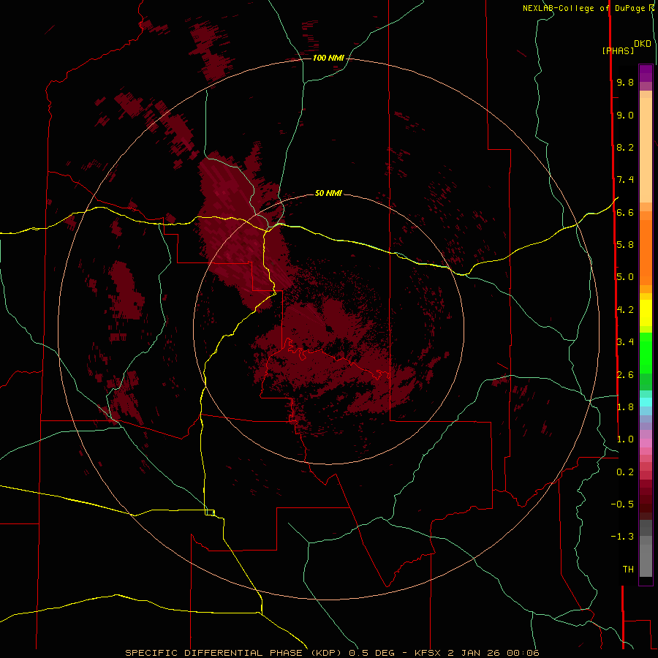The height and width of the screenshot is (658, 658).
Task: Click the 100 NMI range ring label
Action: pyautogui.click(x=328, y=58)
